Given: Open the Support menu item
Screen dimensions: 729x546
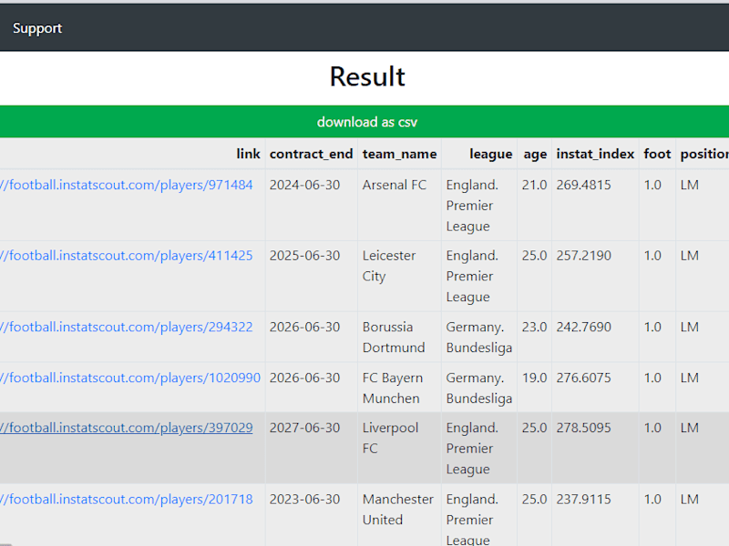Looking at the screenshot, I should point(37,28).
